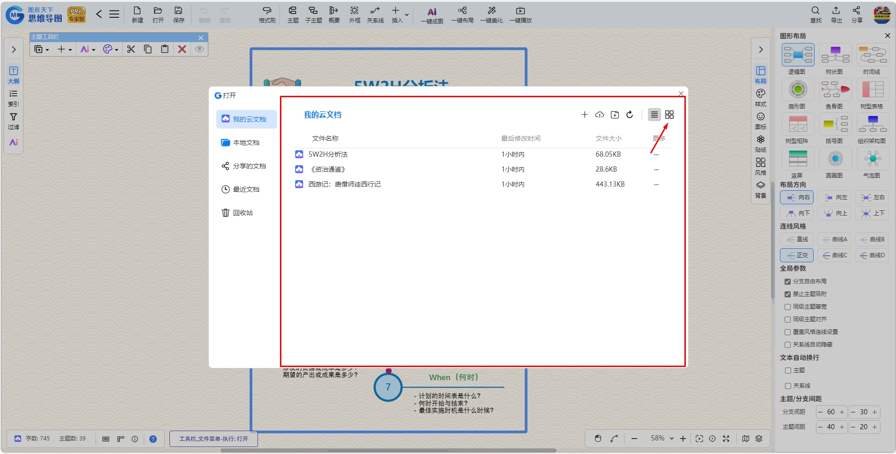Add an 外框 boundary frame
896x454 pixels.
pos(354,14)
